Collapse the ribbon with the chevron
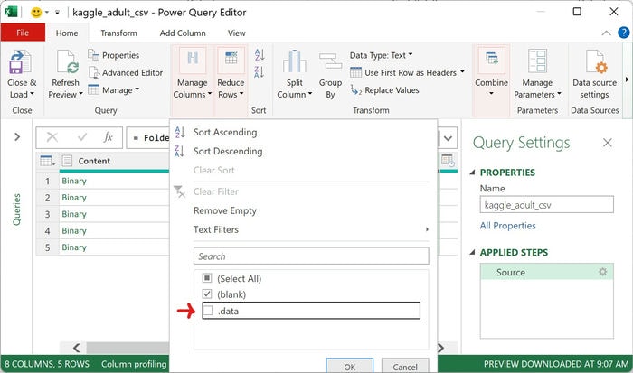Screen dimensions: 633x373 (606, 33)
